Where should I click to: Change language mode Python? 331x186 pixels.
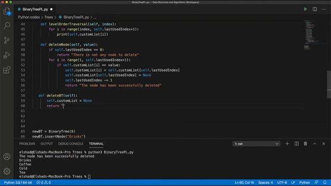305,182
